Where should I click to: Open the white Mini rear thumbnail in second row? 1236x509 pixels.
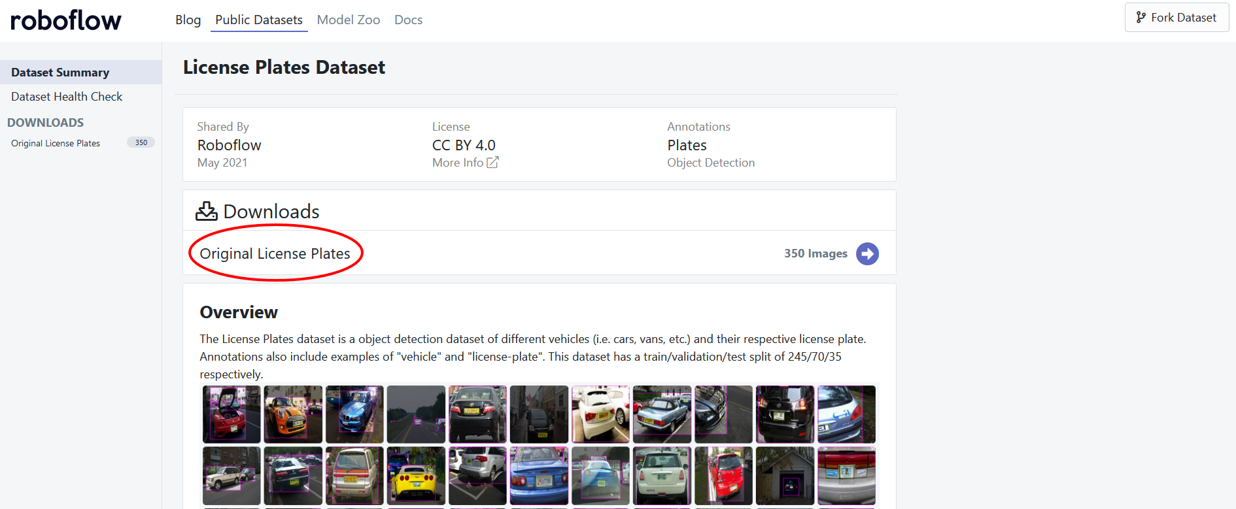[662, 476]
